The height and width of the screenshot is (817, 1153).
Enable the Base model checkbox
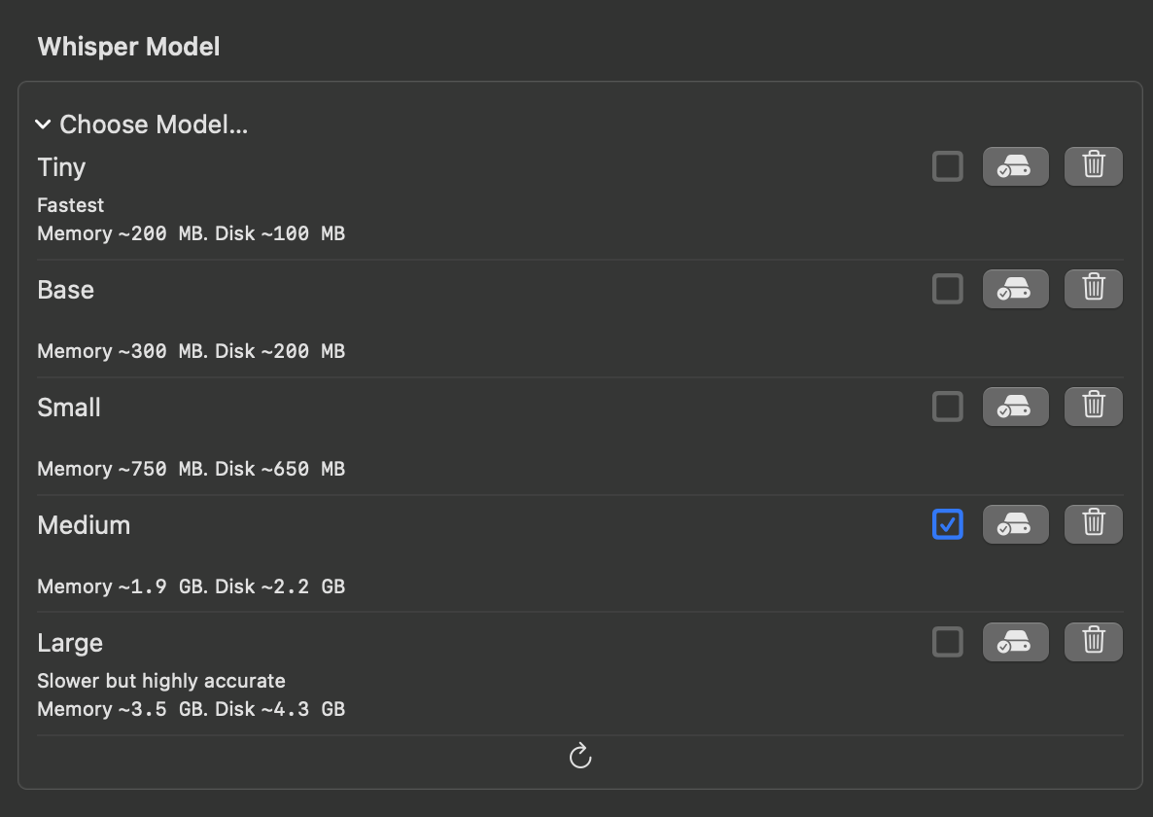947,289
